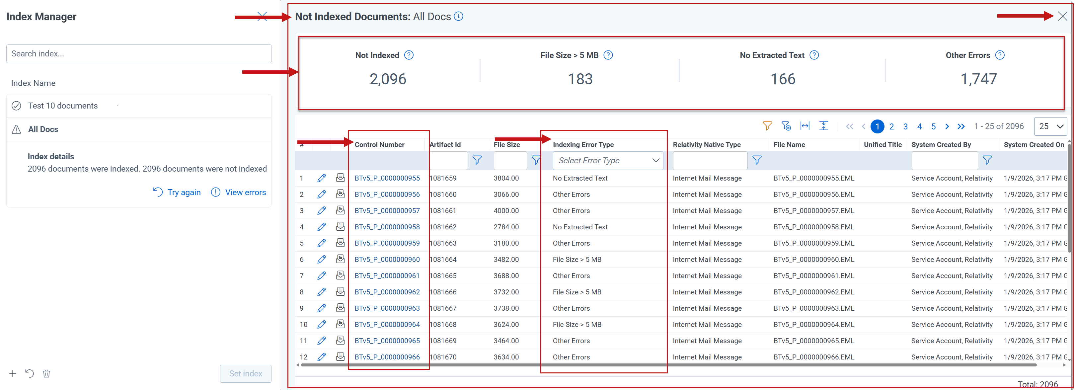Add a new index with the plus icon
1075x390 pixels.
click(12, 373)
